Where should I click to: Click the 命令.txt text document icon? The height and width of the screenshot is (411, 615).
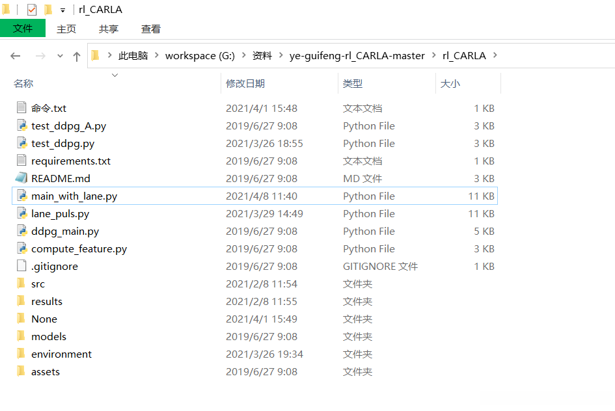click(x=21, y=109)
